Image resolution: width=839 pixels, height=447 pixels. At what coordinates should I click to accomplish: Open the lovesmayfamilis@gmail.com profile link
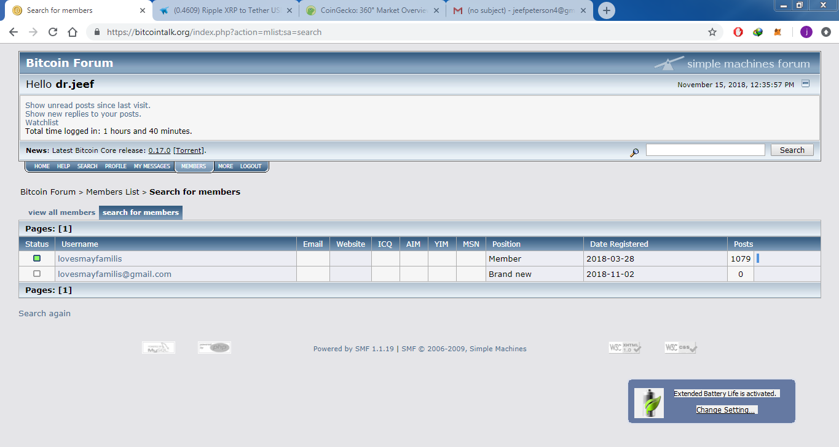[114, 274]
